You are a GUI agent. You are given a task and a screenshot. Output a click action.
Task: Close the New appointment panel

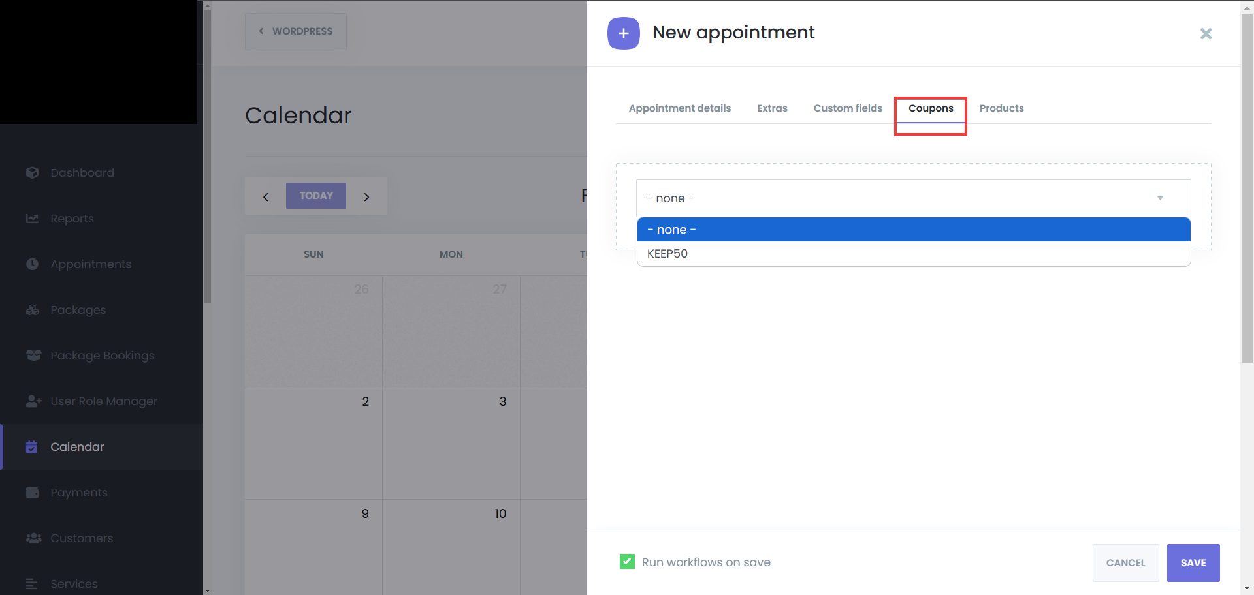coord(1206,34)
